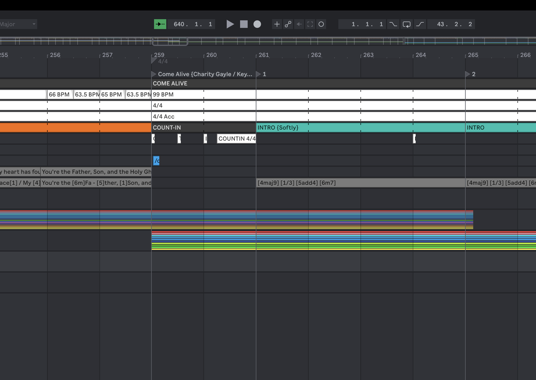Select the small blue clip at bar 259
This screenshot has width=536, height=380.
point(156,161)
